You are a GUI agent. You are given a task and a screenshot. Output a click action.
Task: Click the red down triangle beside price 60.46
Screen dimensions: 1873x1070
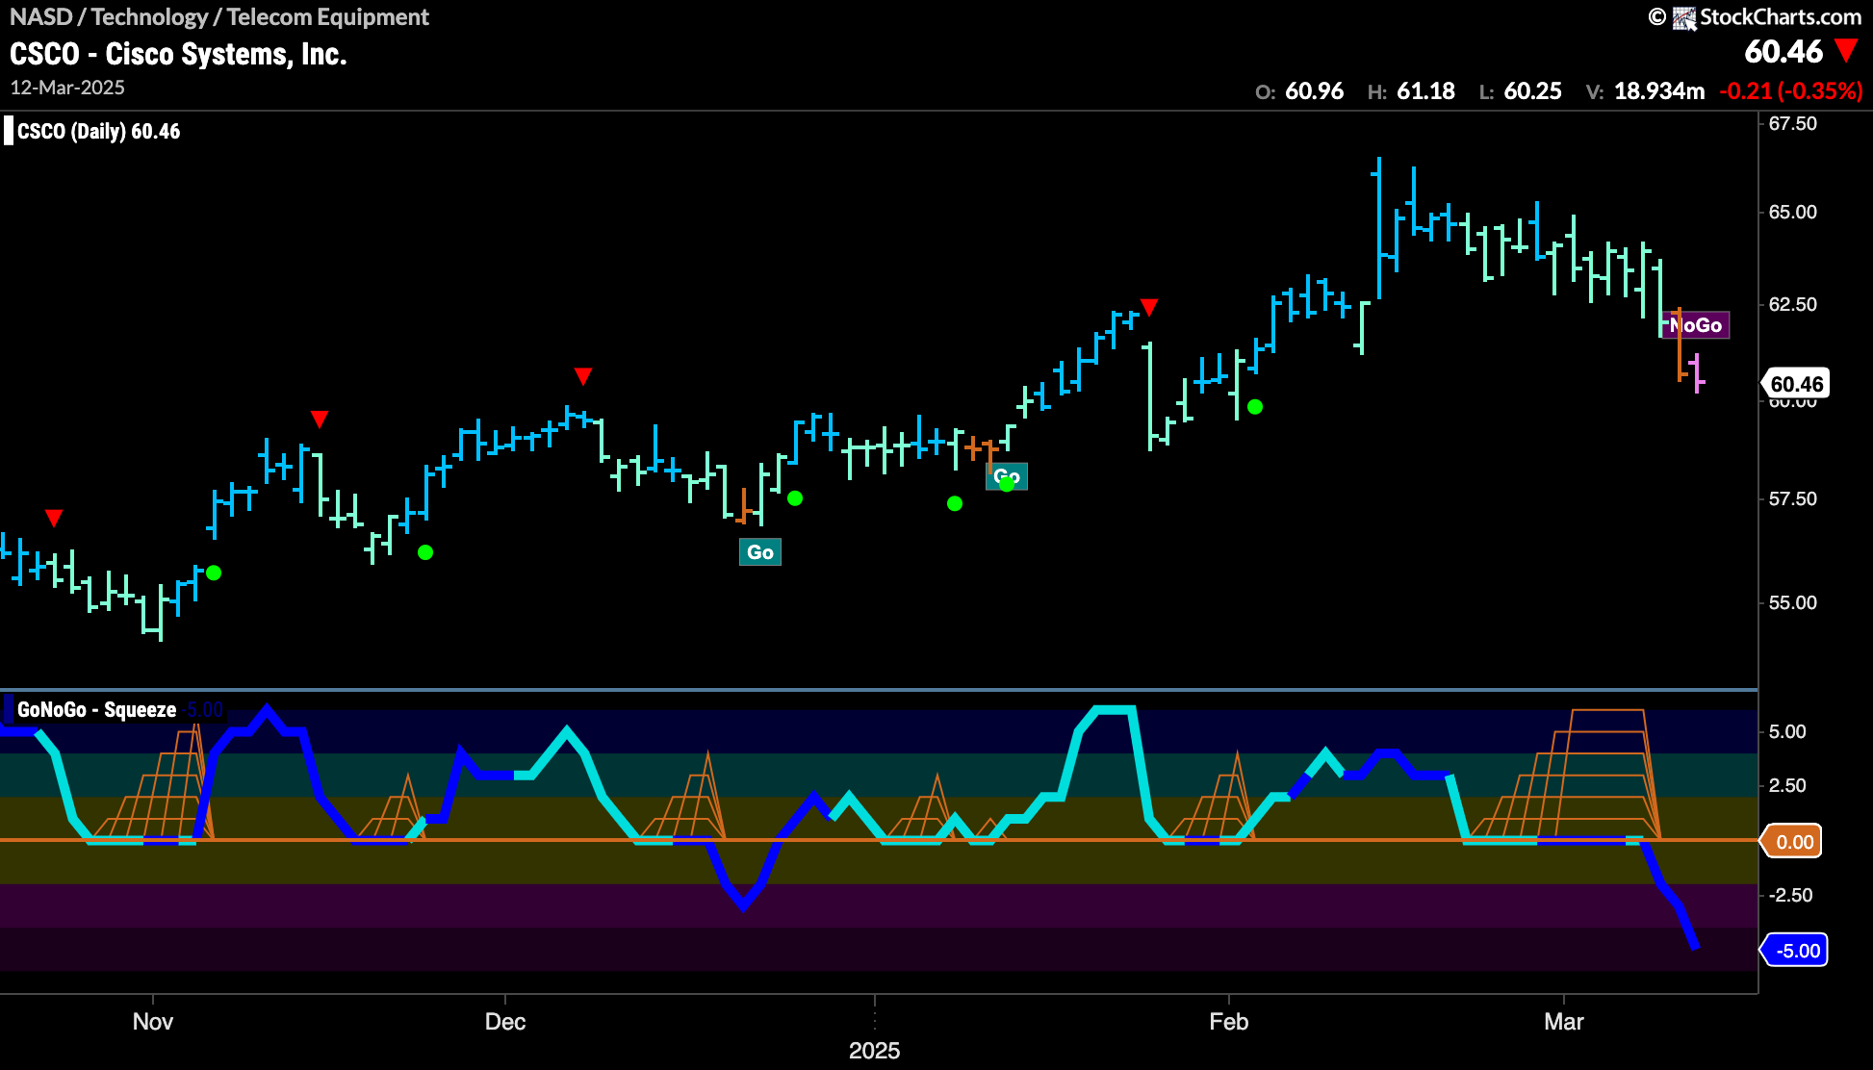(1846, 51)
